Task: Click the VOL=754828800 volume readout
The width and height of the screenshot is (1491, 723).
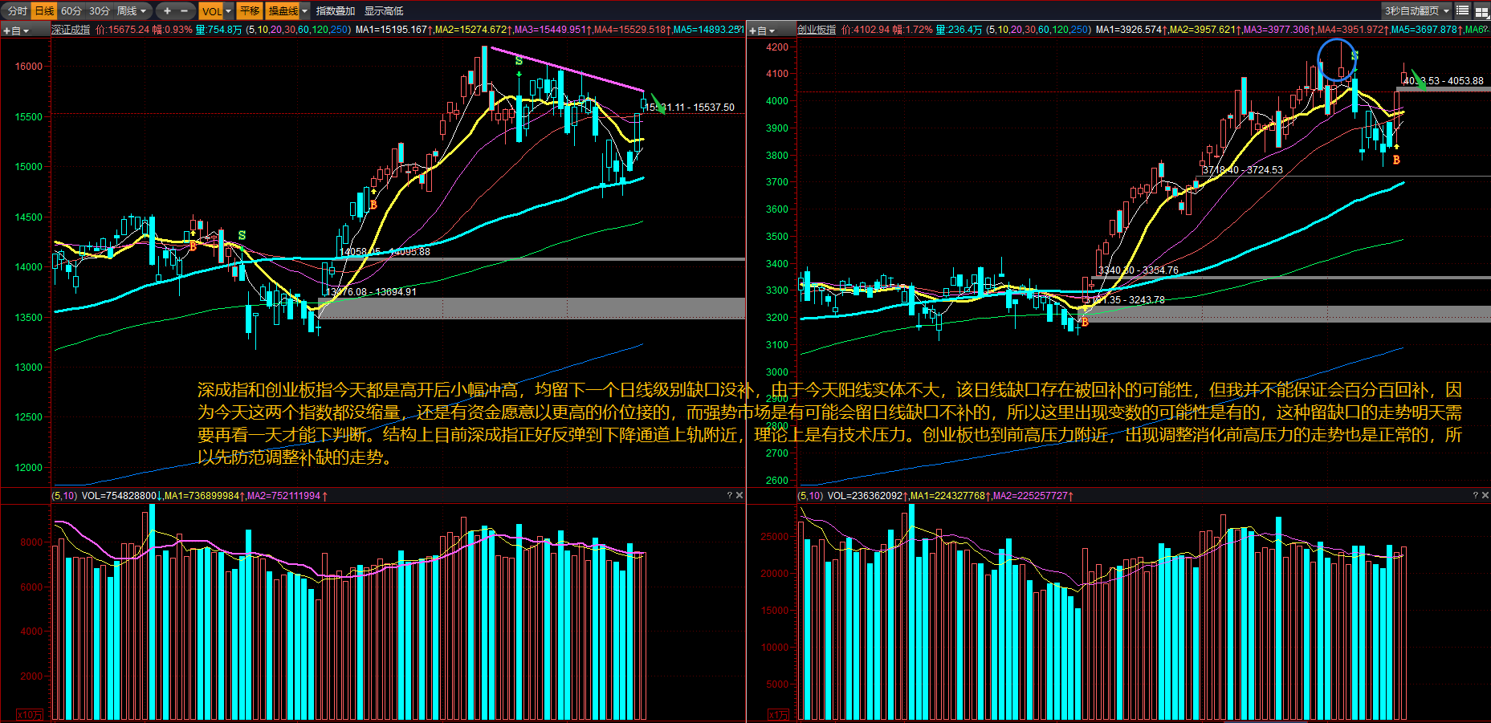Action: 121,496
